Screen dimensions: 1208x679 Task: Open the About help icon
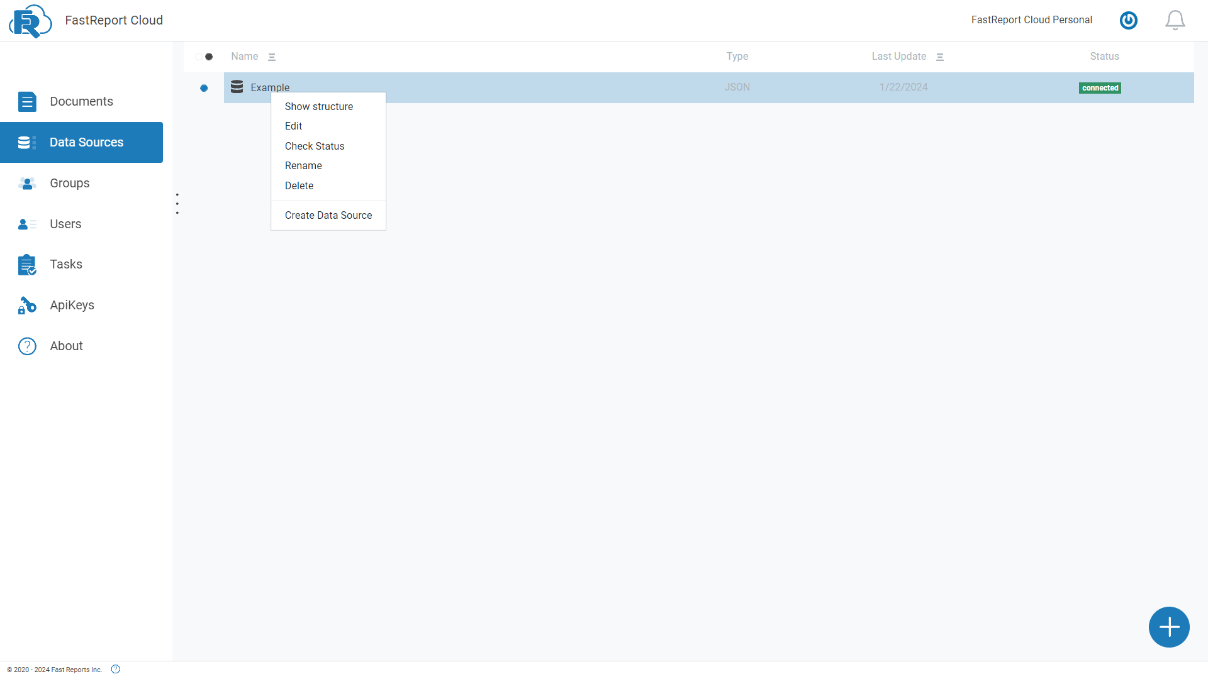26,346
